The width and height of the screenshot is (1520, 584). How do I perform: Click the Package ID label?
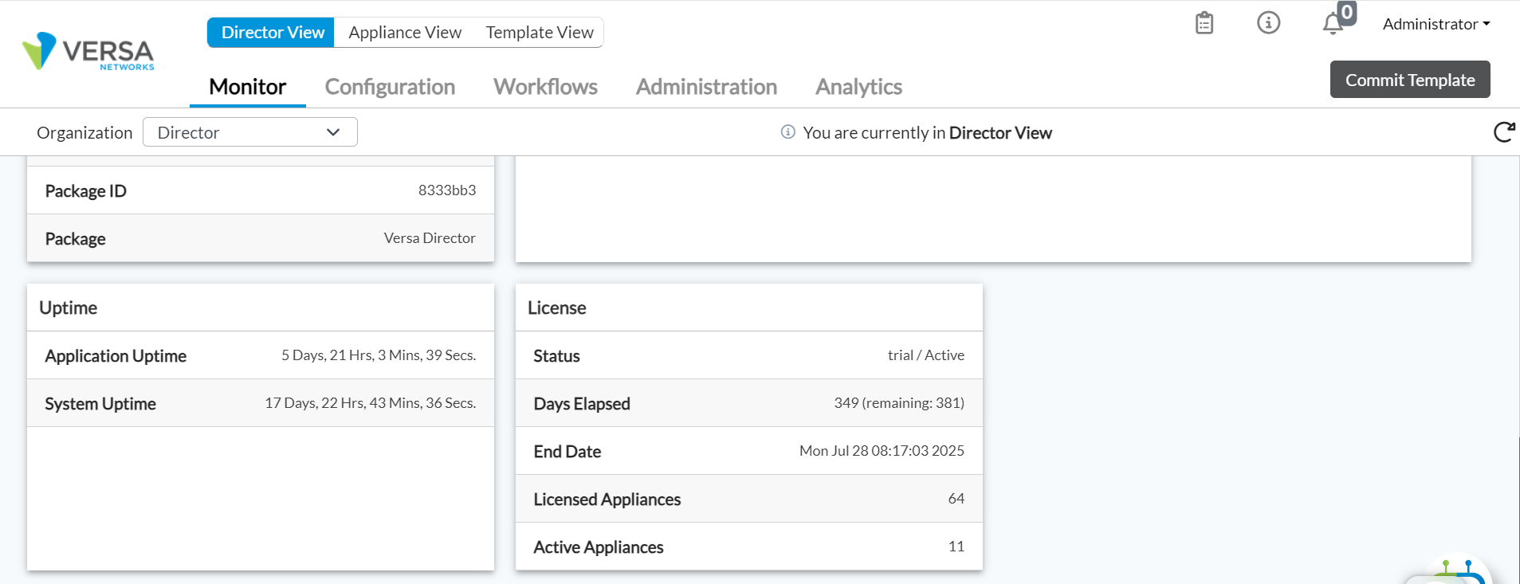point(86,191)
